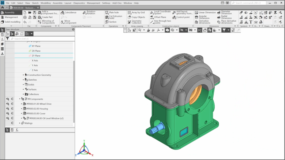
Task: Expand the Sketches tree node
Action: click(x=23, y=80)
